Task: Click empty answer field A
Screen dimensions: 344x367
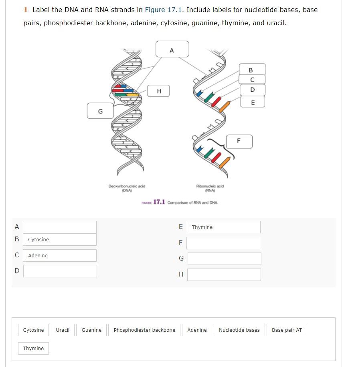Action: (x=60, y=227)
